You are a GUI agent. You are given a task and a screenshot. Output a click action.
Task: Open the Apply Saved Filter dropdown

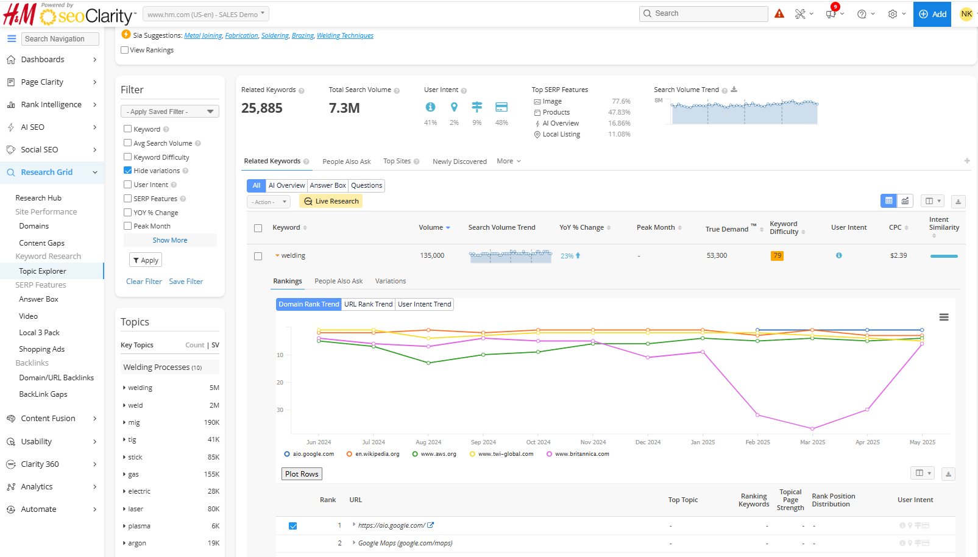pos(169,112)
